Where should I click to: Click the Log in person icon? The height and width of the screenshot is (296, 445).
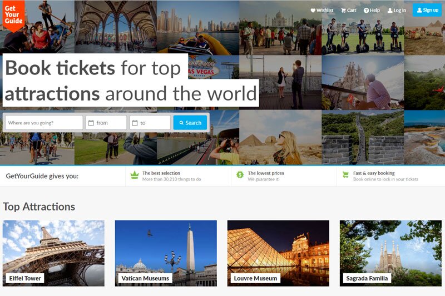click(390, 11)
